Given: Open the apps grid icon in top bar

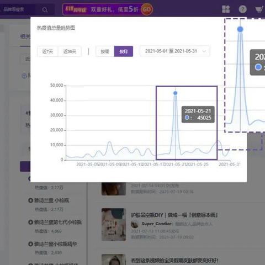Looking at the screenshot, I should [x=226, y=9].
